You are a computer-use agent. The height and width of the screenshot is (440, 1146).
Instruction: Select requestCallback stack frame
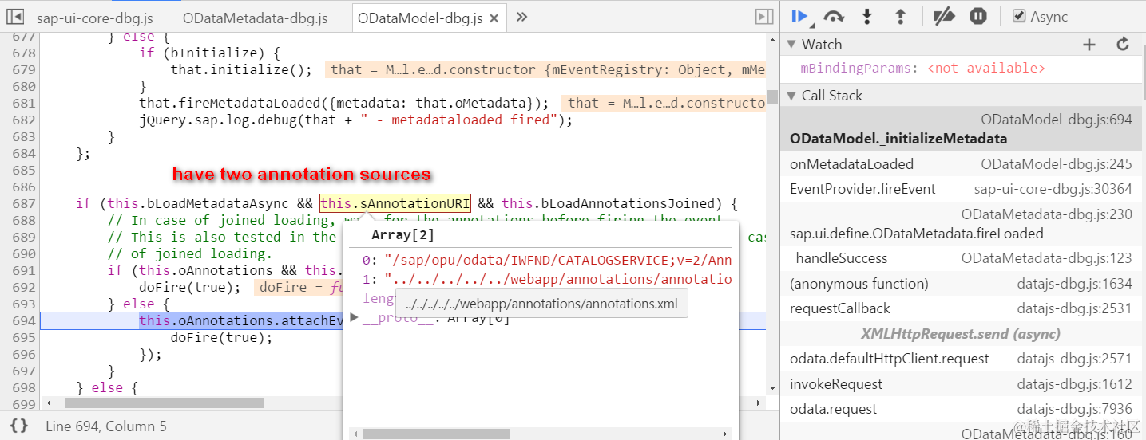click(x=962, y=308)
